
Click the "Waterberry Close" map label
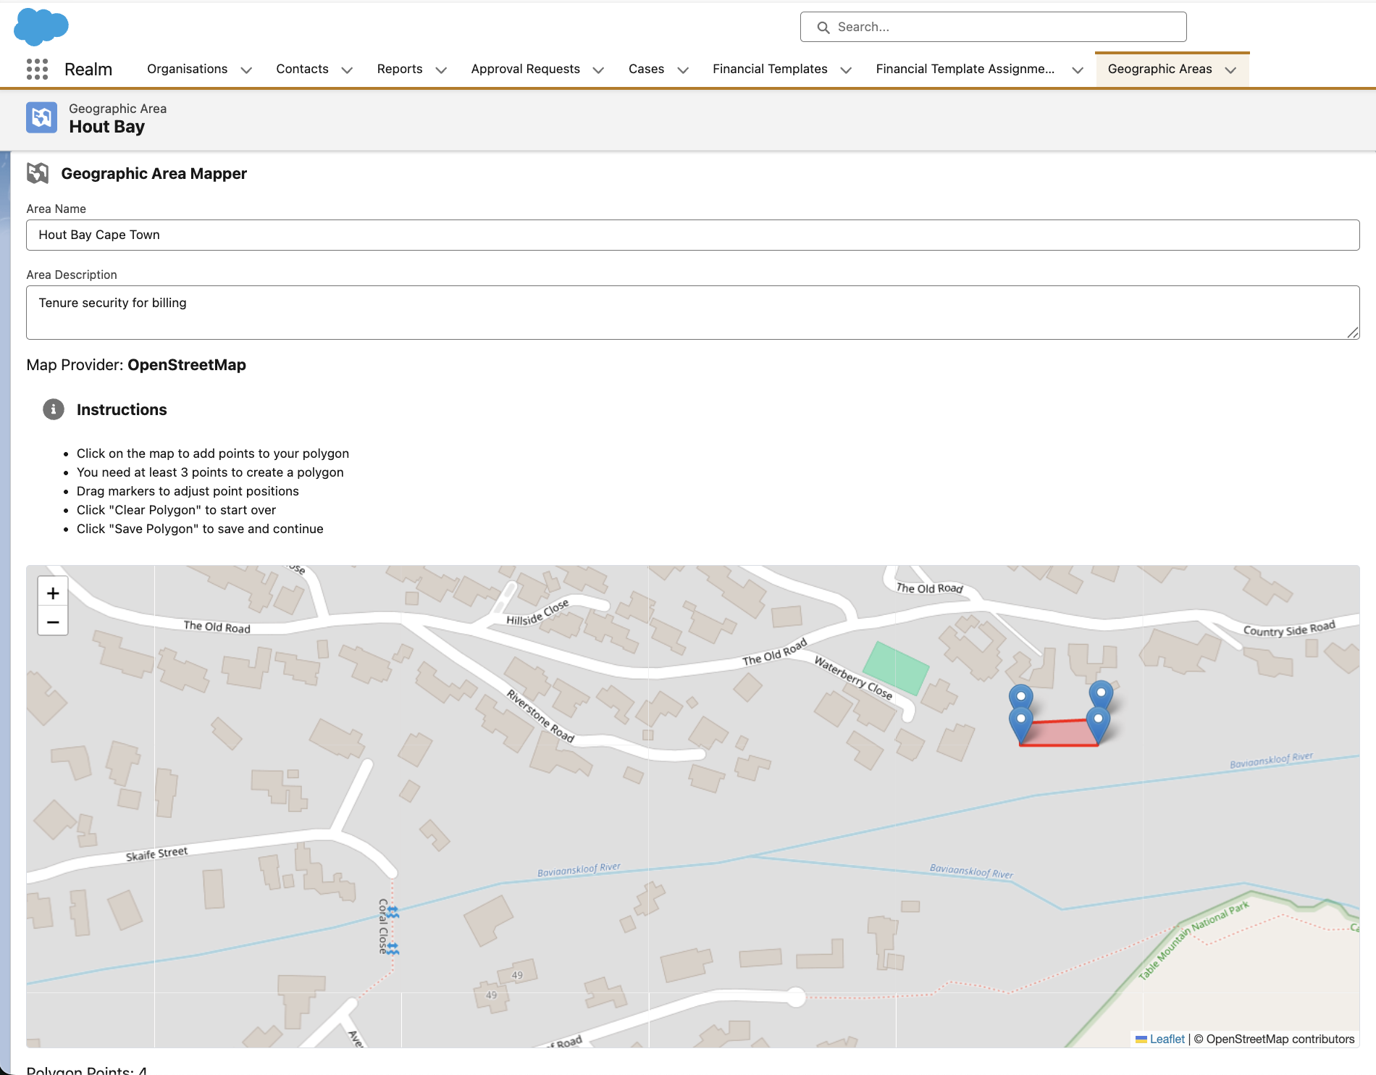click(853, 677)
